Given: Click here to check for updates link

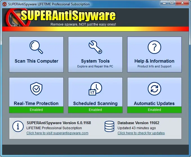Looking at the screenshot, I should pyautogui.click(x=141, y=133).
